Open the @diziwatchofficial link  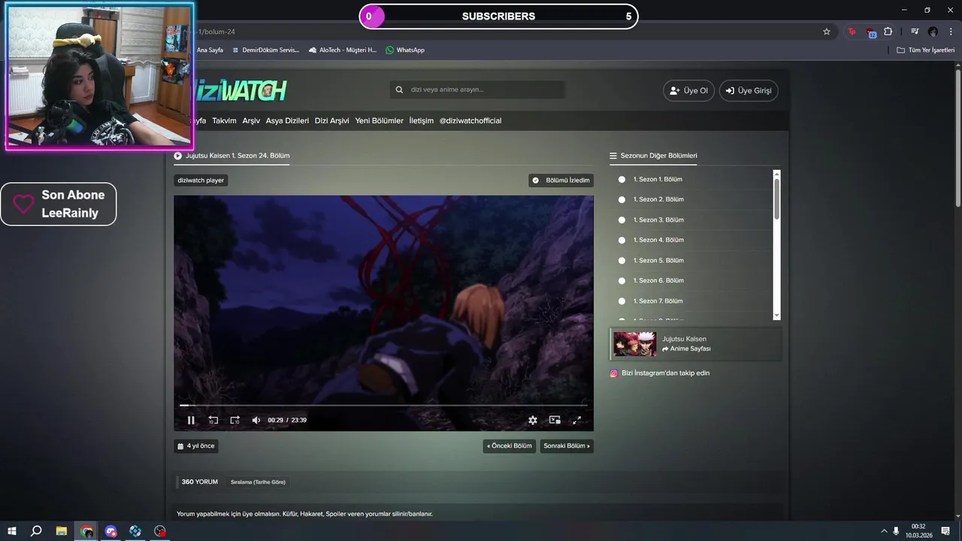click(470, 121)
